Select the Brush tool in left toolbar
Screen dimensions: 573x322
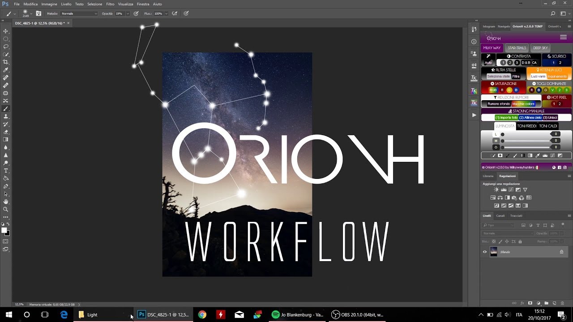coord(6,109)
